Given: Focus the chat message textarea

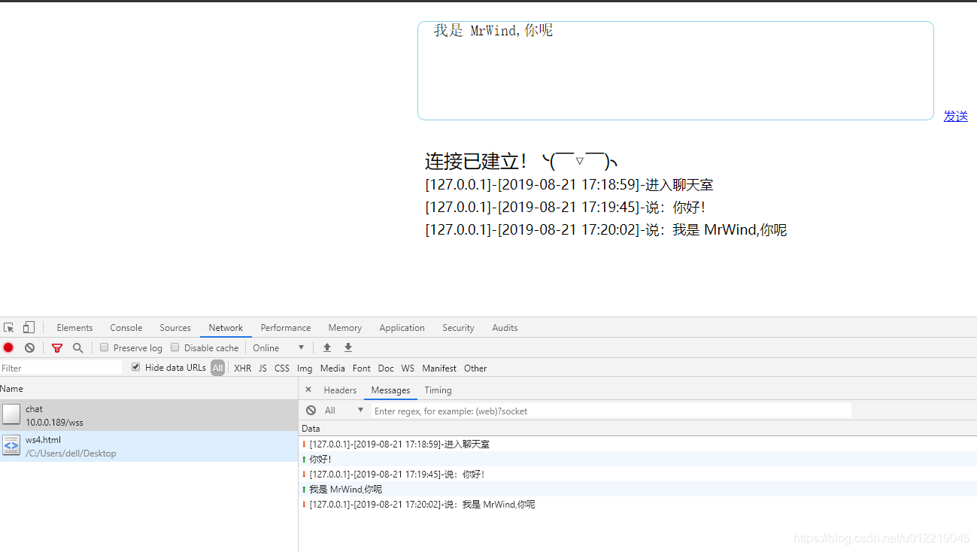Looking at the screenshot, I should [675, 71].
